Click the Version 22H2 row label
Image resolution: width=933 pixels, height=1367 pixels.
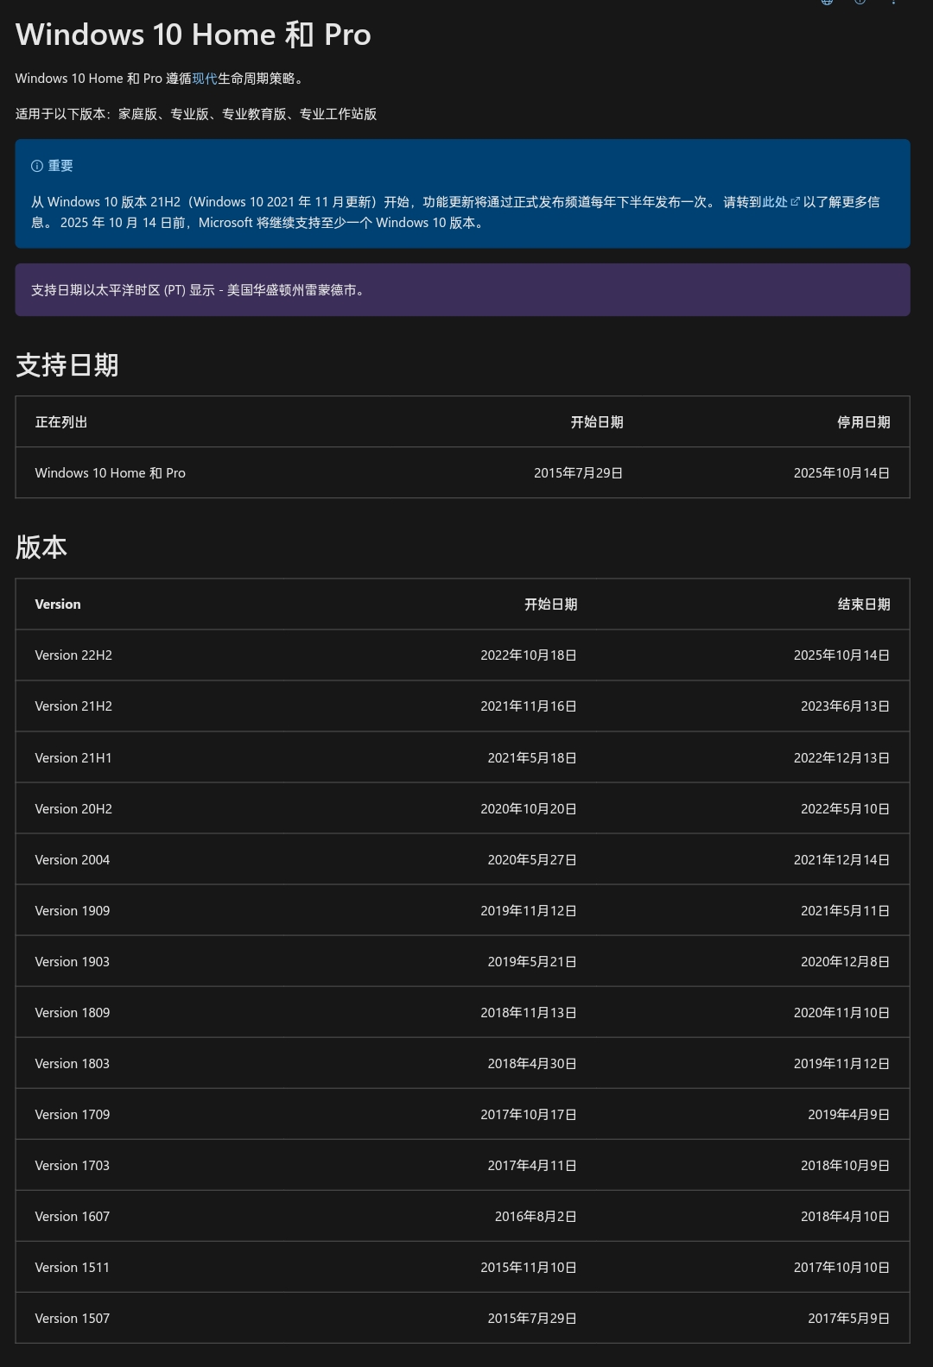[73, 655]
